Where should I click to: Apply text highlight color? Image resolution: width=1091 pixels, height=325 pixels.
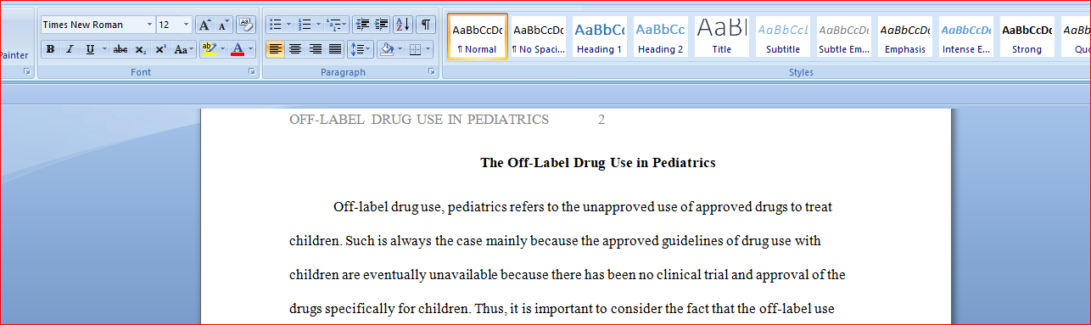tap(209, 49)
